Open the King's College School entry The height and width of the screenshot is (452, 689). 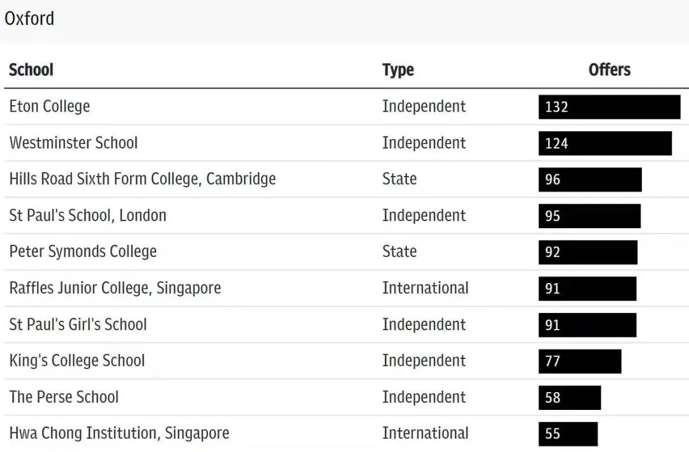tap(77, 361)
